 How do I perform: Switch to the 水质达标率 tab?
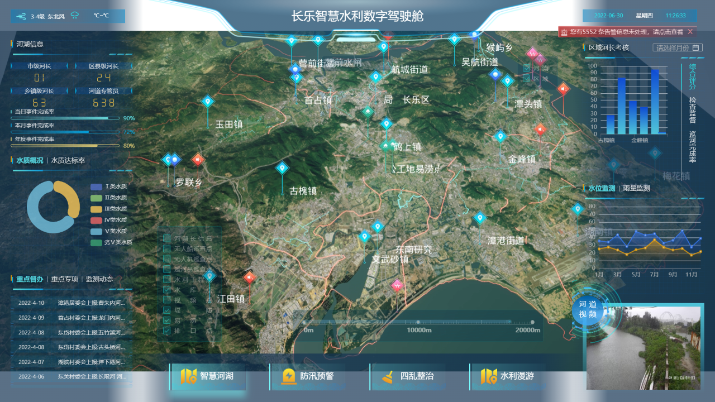(68, 160)
